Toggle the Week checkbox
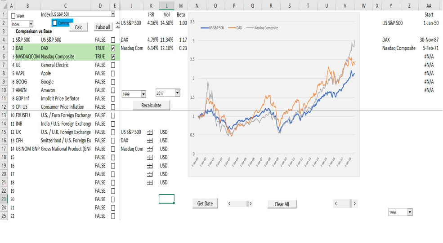The width and height of the screenshot is (443, 243). coord(13,16)
